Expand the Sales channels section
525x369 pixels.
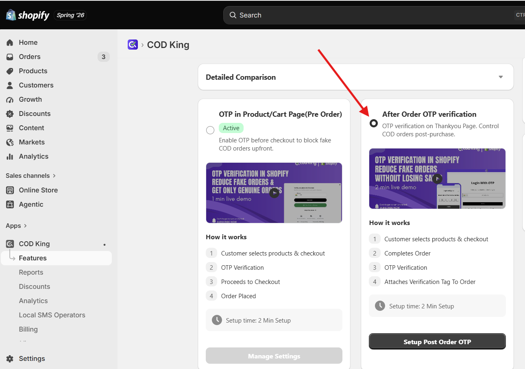coord(31,176)
